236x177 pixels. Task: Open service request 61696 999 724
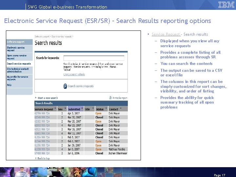42,145
